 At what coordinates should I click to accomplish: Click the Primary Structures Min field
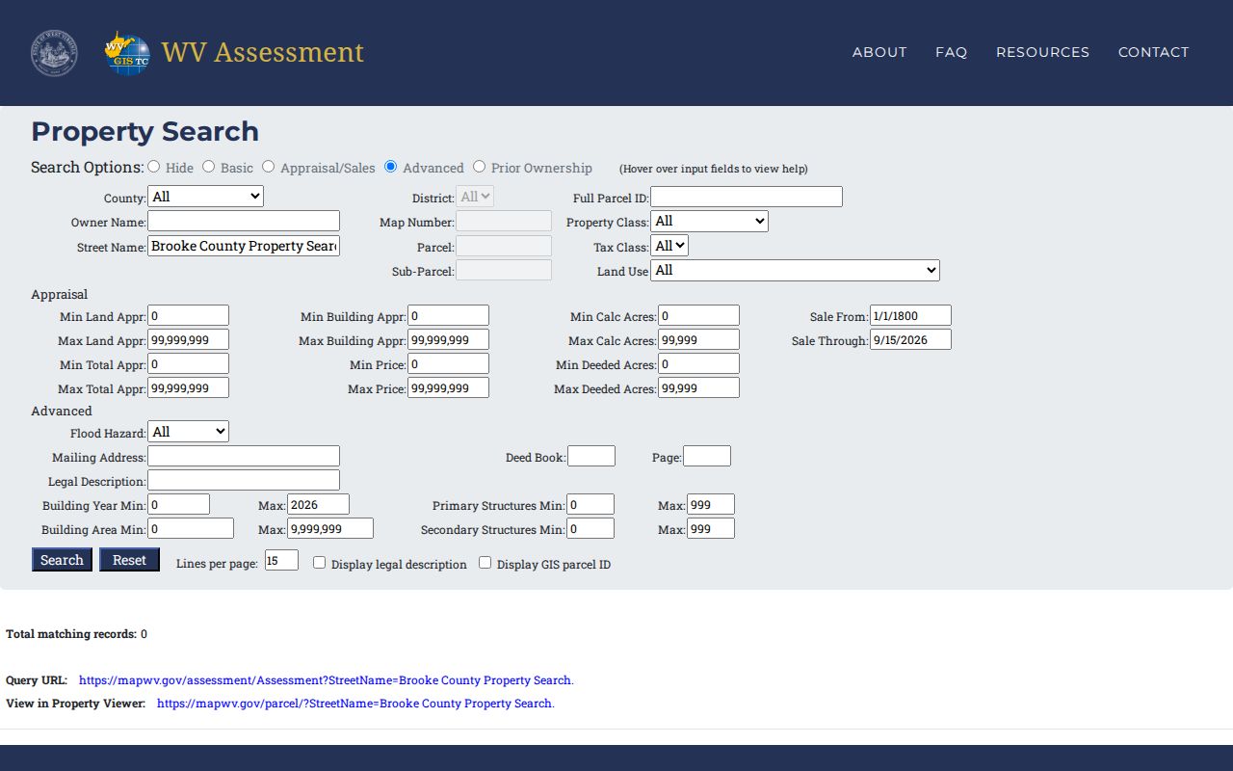pyautogui.click(x=590, y=504)
